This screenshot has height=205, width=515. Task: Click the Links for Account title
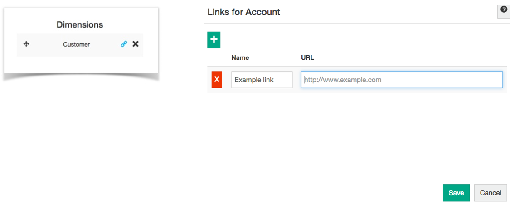point(244,12)
